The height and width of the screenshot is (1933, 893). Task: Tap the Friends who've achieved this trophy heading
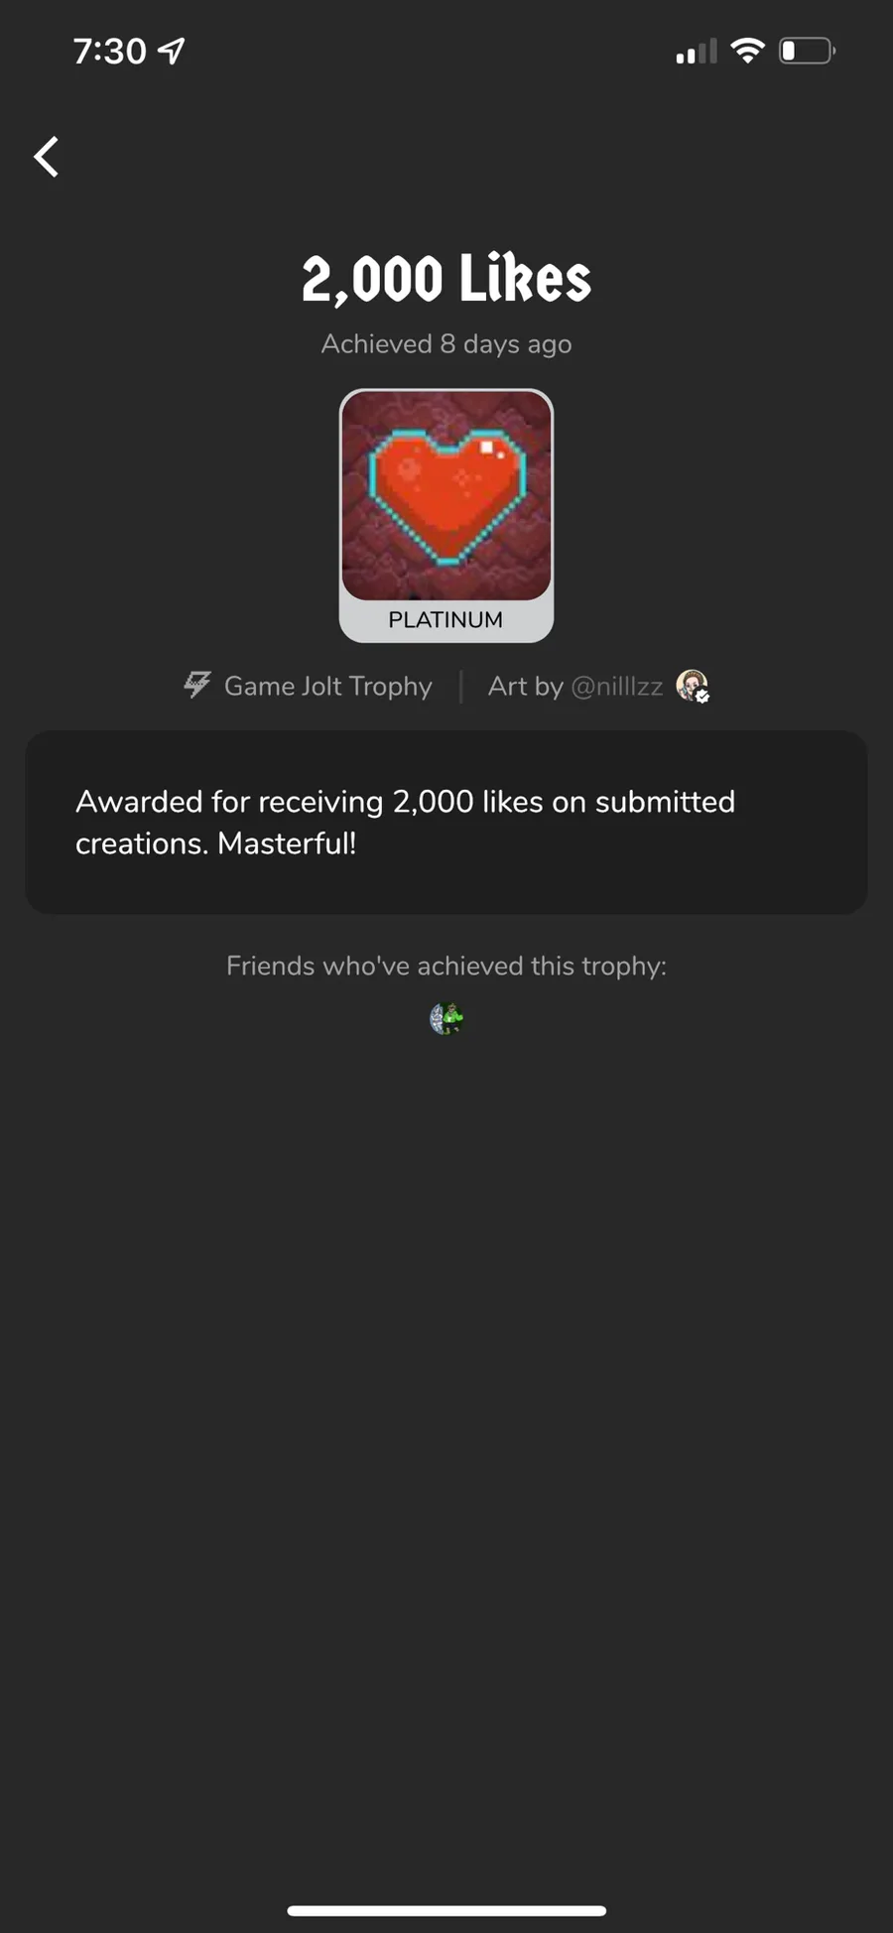446,966
